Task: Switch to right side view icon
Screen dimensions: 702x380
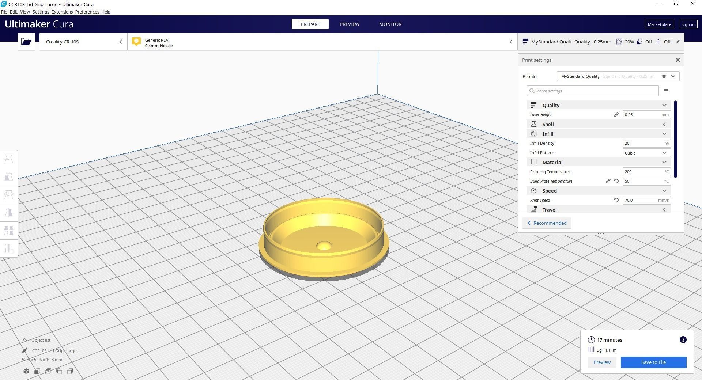Action: [x=70, y=371]
